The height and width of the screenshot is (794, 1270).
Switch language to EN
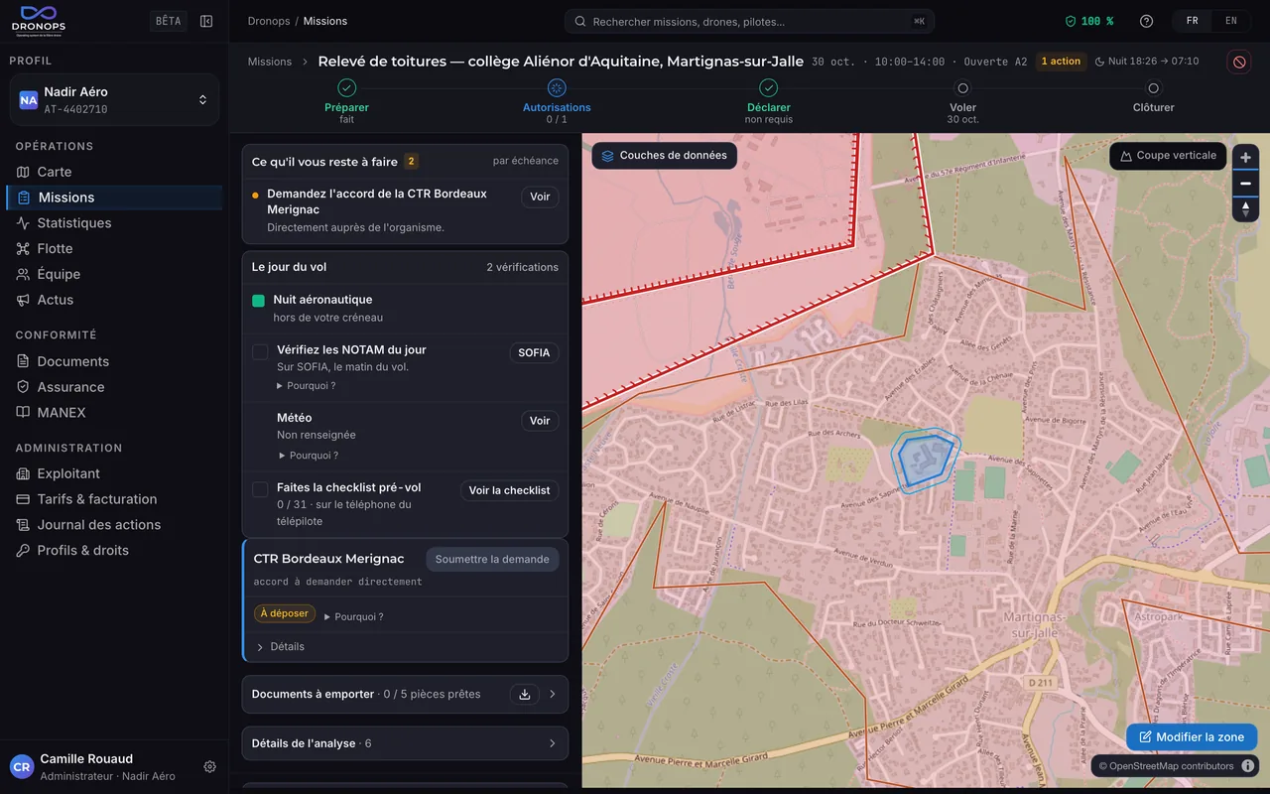pyautogui.click(x=1231, y=21)
